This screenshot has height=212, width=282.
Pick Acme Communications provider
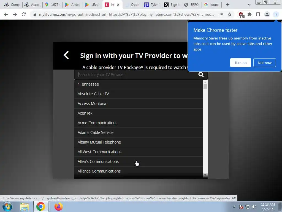tap(139, 123)
